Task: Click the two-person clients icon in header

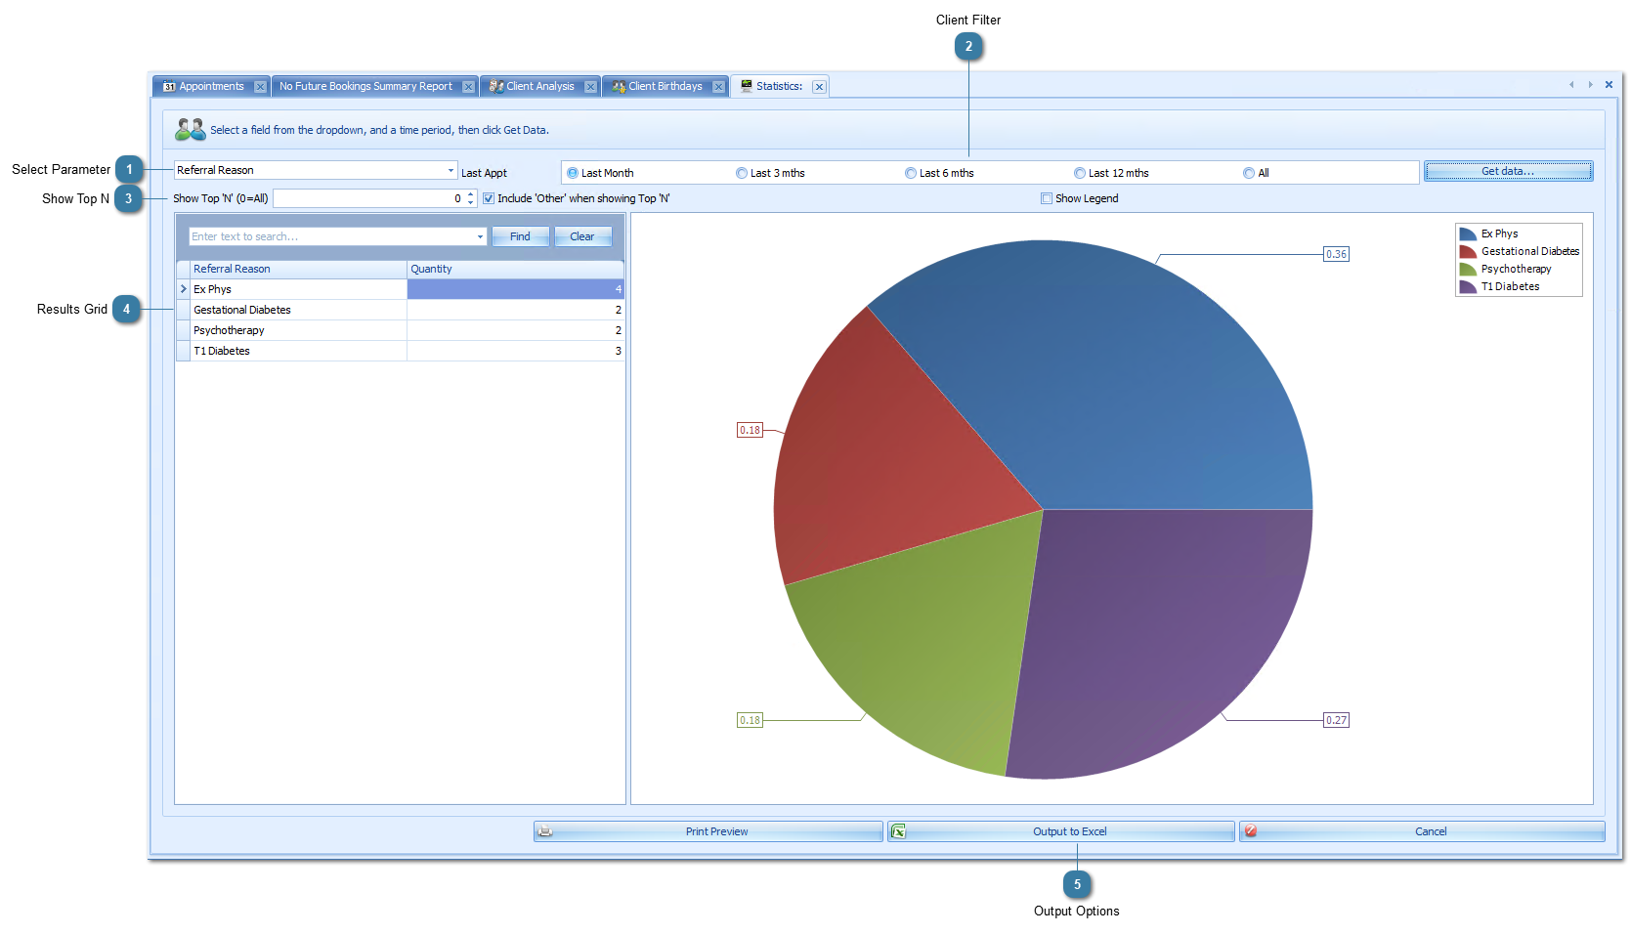Action: tap(191, 129)
